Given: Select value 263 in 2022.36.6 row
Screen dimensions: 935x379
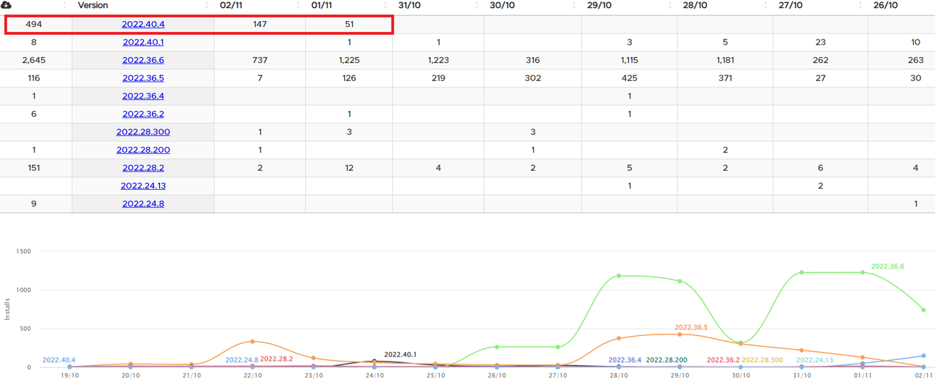Looking at the screenshot, I should [915, 60].
